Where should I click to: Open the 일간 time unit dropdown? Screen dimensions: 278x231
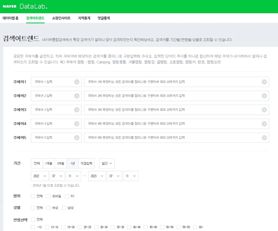(x=107, y=163)
